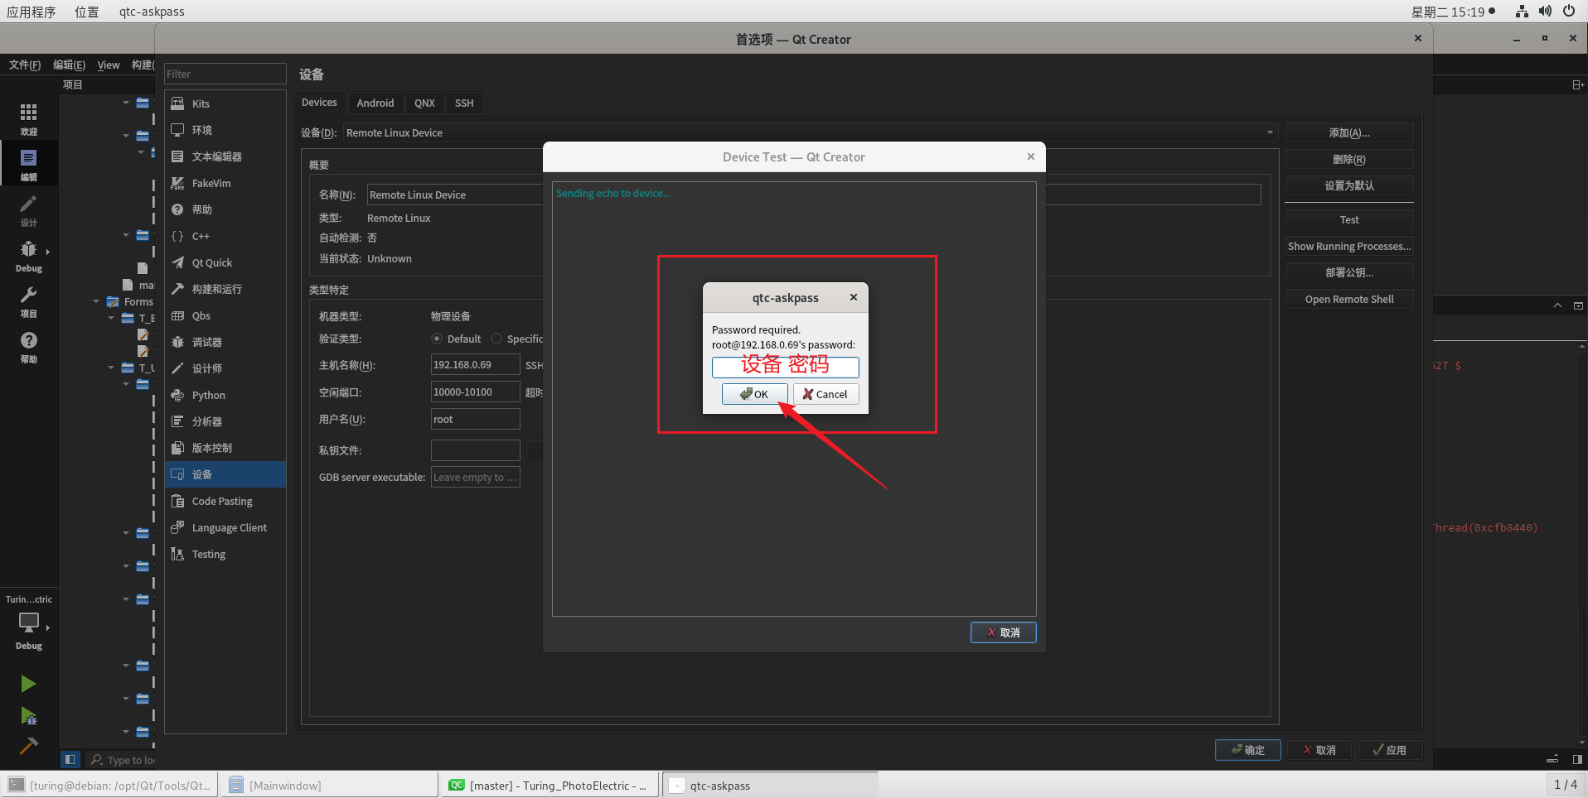This screenshot has height=798, width=1588.
Task: Select 文本编辑器 preferences category
Action: (x=225, y=156)
